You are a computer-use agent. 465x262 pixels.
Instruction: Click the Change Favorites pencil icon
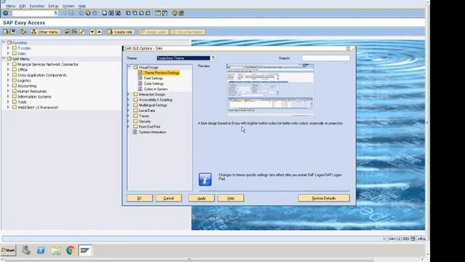click(82, 32)
